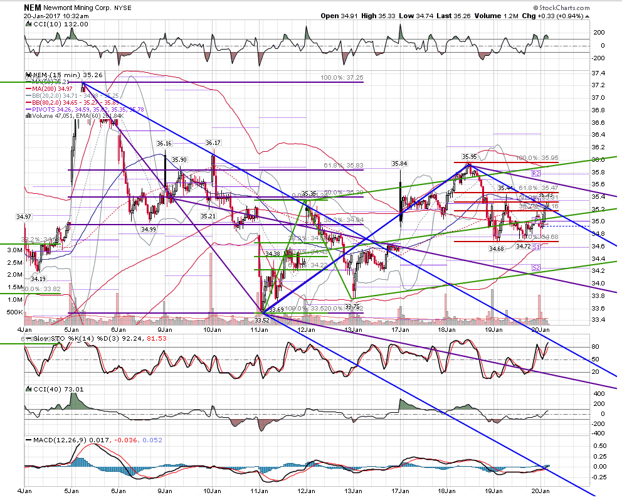
Task: Click the Chg +0.33 (+0.94%) value
Action: point(552,16)
